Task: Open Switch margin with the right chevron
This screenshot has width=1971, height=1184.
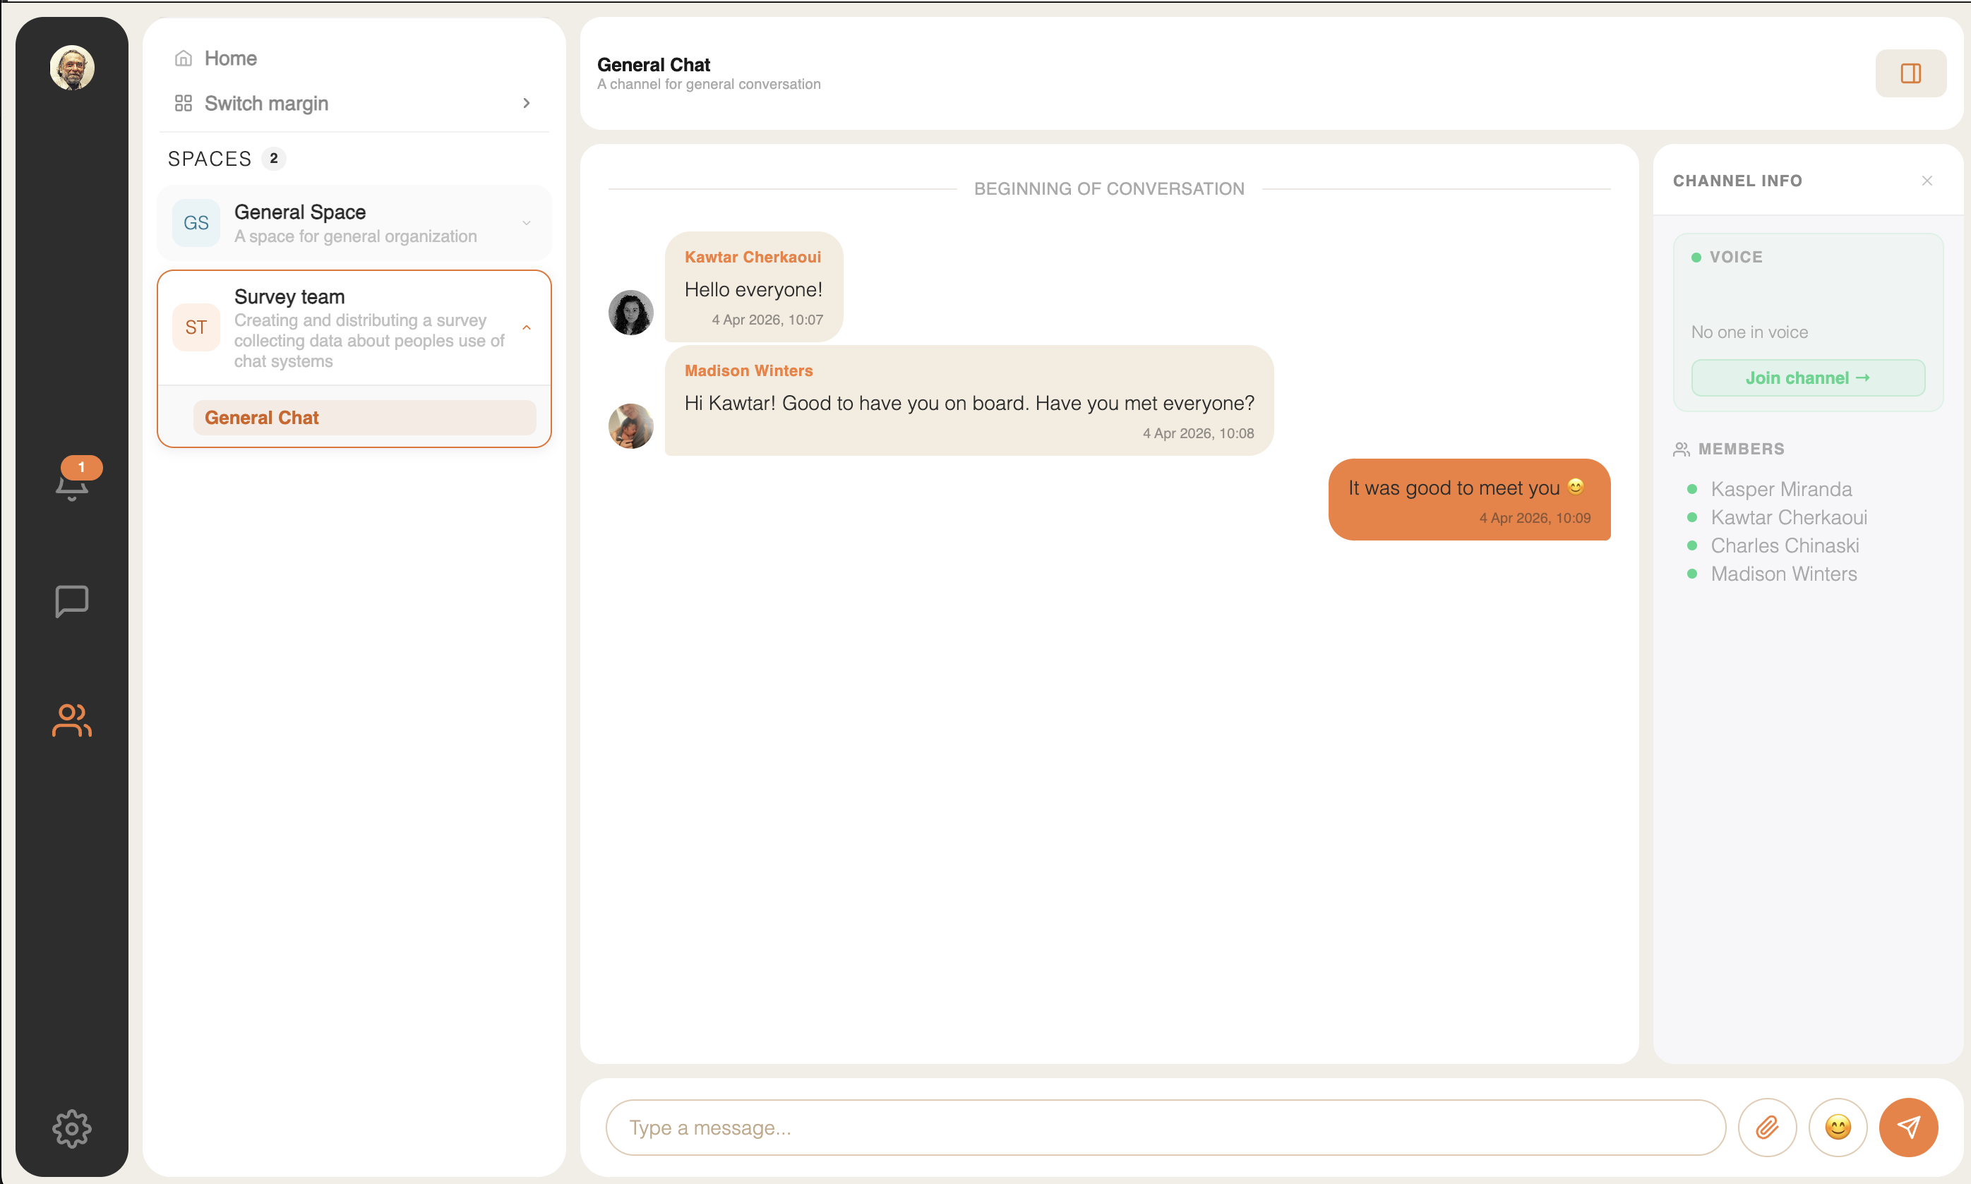Action: pyautogui.click(x=526, y=103)
